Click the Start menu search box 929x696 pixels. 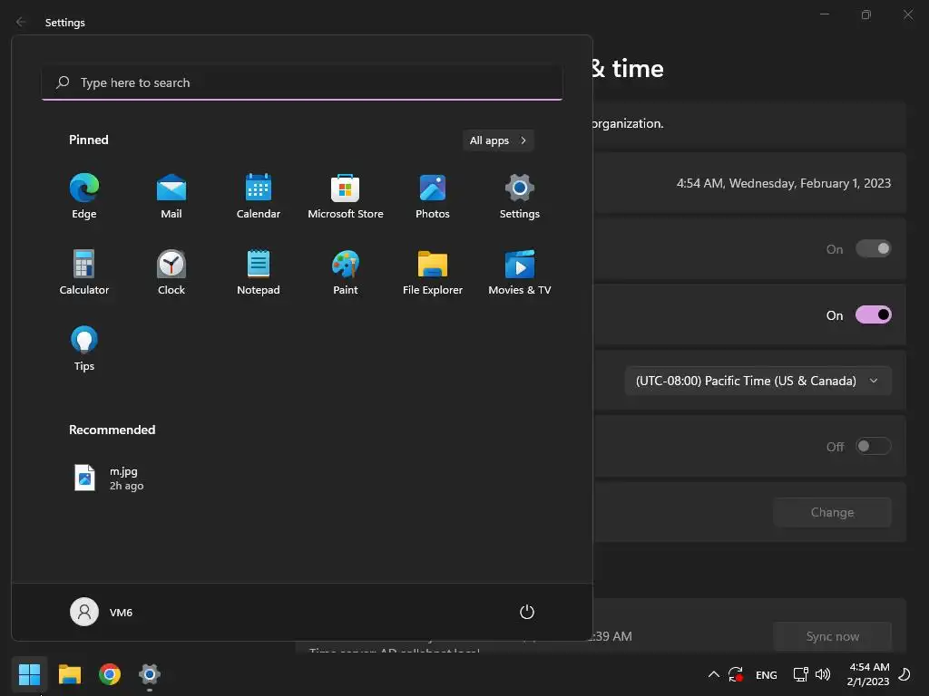click(302, 82)
